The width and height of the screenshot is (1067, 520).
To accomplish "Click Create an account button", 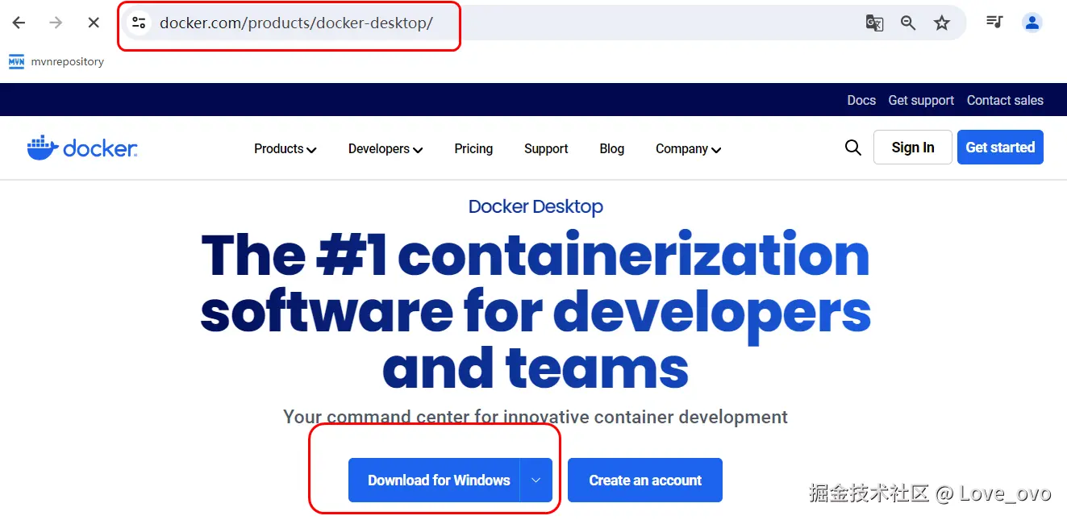I will tap(645, 480).
